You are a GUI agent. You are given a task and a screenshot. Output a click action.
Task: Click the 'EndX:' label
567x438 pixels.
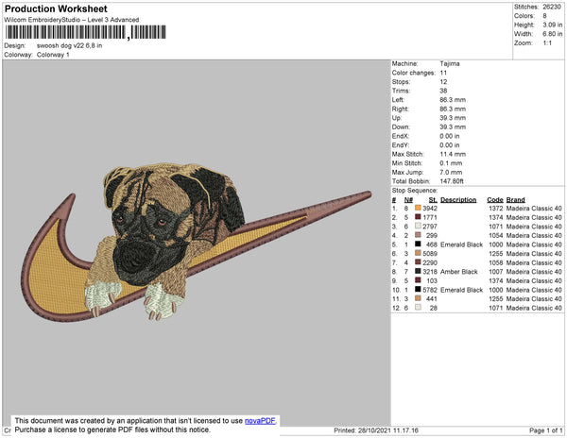pos(401,136)
